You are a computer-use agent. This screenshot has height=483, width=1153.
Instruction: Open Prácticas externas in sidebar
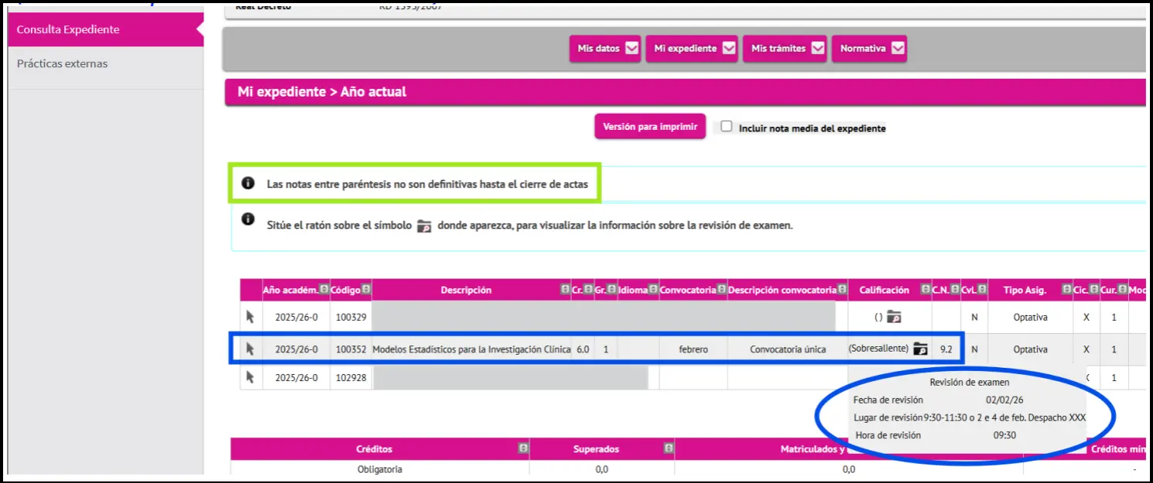tap(63, 63)
